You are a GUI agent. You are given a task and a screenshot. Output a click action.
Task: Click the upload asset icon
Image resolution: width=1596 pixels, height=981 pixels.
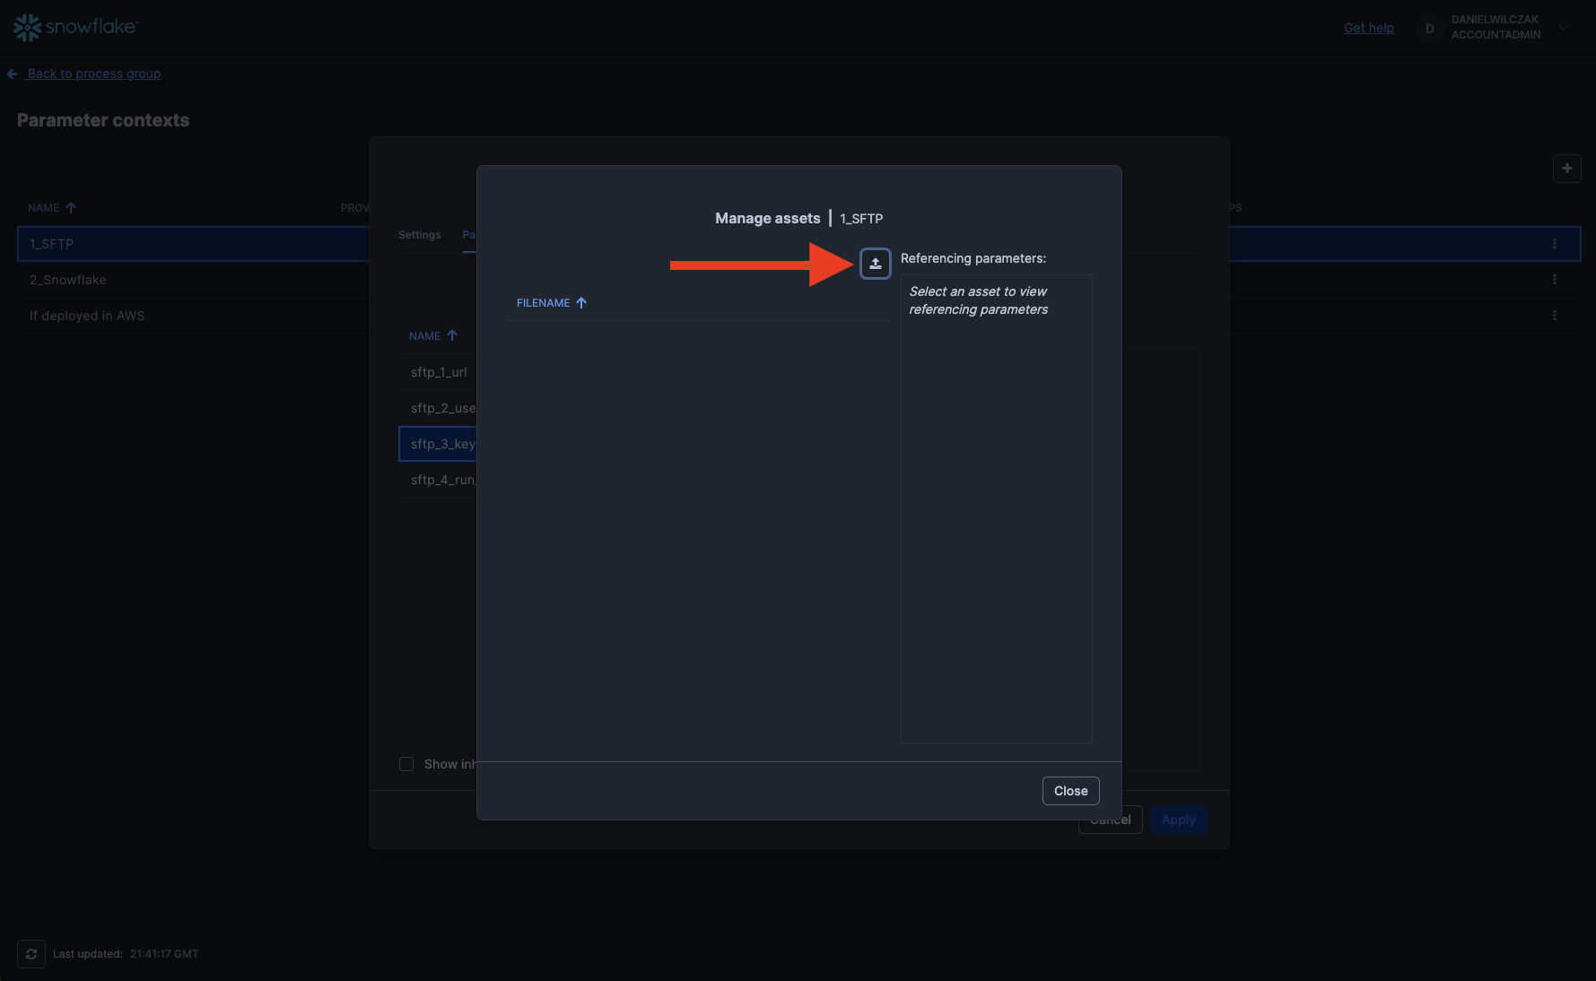[x=875, y=264]
